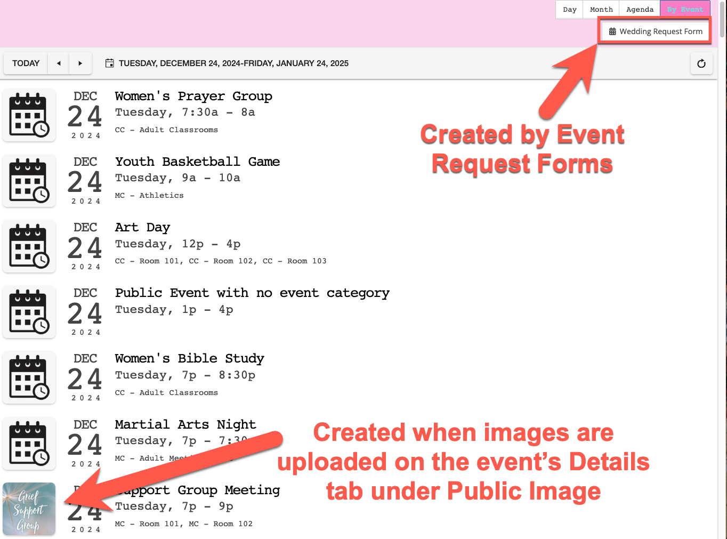Advance to next date range arrow

[x=80, y=63]
